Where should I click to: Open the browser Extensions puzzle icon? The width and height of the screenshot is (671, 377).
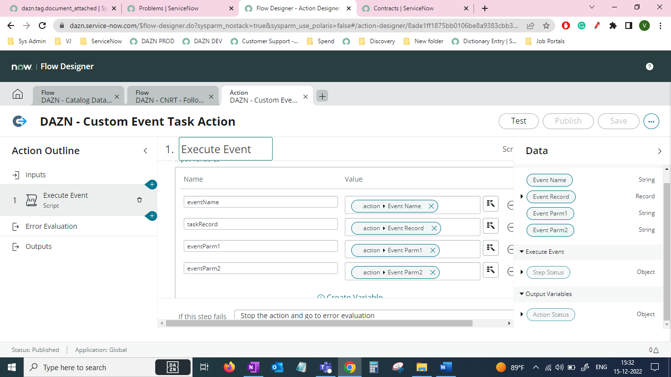tap(613, 26)
